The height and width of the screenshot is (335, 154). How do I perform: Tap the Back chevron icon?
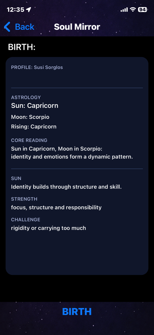point(7,27)
